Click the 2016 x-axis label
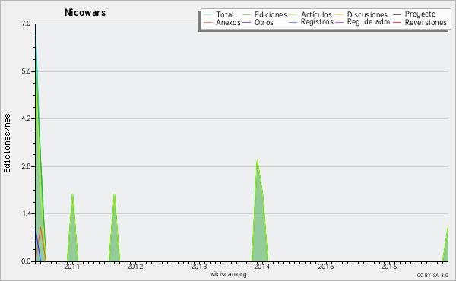 pyautogui.click(x=389, y=266)
